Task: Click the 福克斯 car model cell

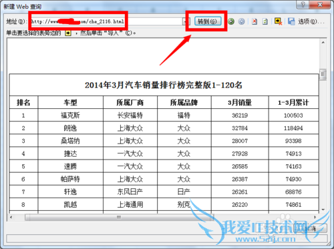Action: 70,115
